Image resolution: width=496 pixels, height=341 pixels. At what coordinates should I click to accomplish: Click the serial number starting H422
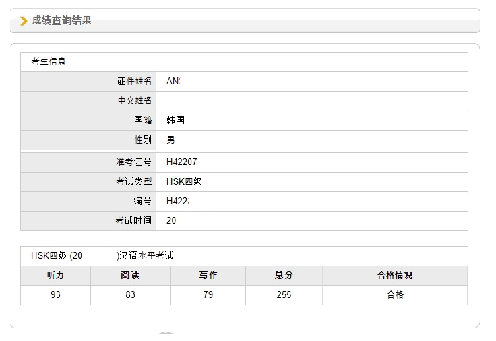click(x=178, y=201)
